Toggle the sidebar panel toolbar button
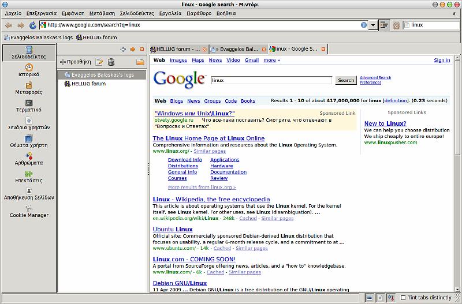462x304 pixels. pos(384,25)
